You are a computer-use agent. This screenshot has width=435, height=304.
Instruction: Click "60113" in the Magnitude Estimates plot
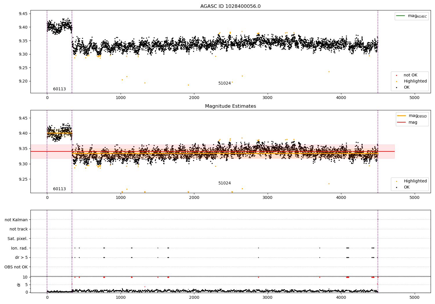59,189
